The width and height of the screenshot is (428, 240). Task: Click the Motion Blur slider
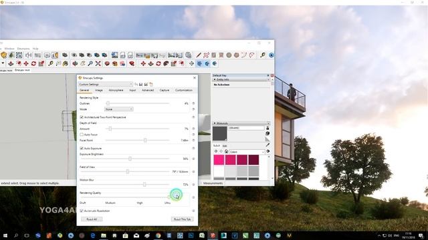[x=124, y=185]
